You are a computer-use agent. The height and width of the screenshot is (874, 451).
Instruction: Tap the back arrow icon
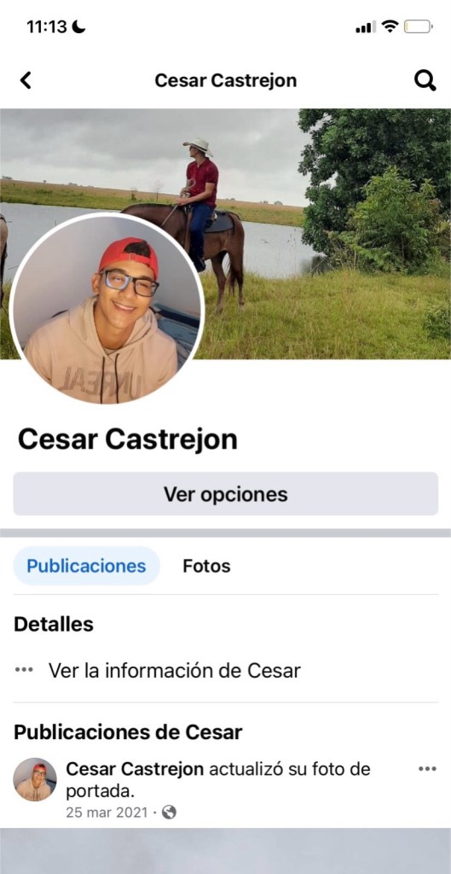(26, 81)
